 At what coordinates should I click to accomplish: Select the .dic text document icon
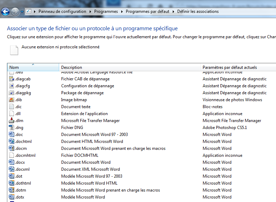[11, 107]
